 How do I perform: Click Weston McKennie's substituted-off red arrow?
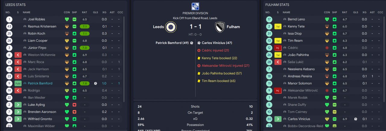[18, 55]
